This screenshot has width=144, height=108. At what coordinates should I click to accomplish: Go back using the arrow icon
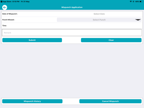5,7
